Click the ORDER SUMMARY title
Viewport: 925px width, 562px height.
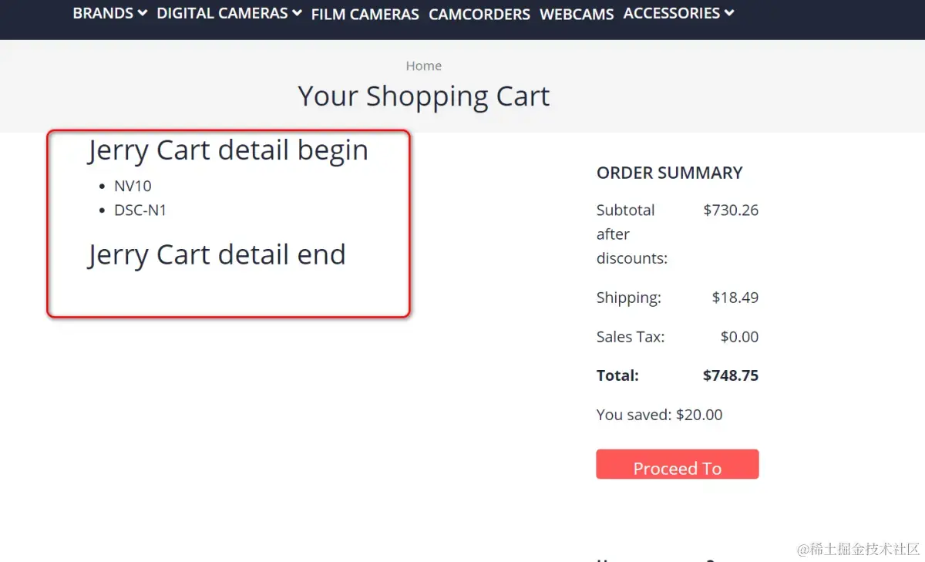click(670, 173)
